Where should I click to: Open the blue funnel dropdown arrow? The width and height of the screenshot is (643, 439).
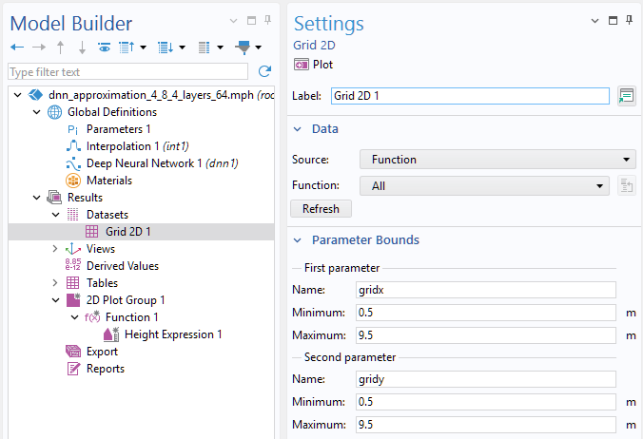click(x=259, y=48)
